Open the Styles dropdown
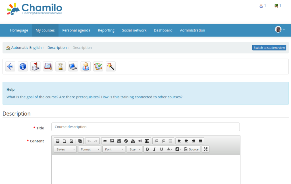The height and width of the screenshot is (184, 291). 65,149
